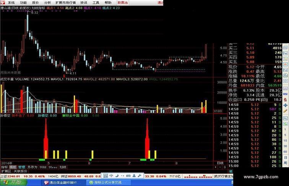Click the 武汉行情主站 server status
The image size is (289, 186).
pos(223,176)
